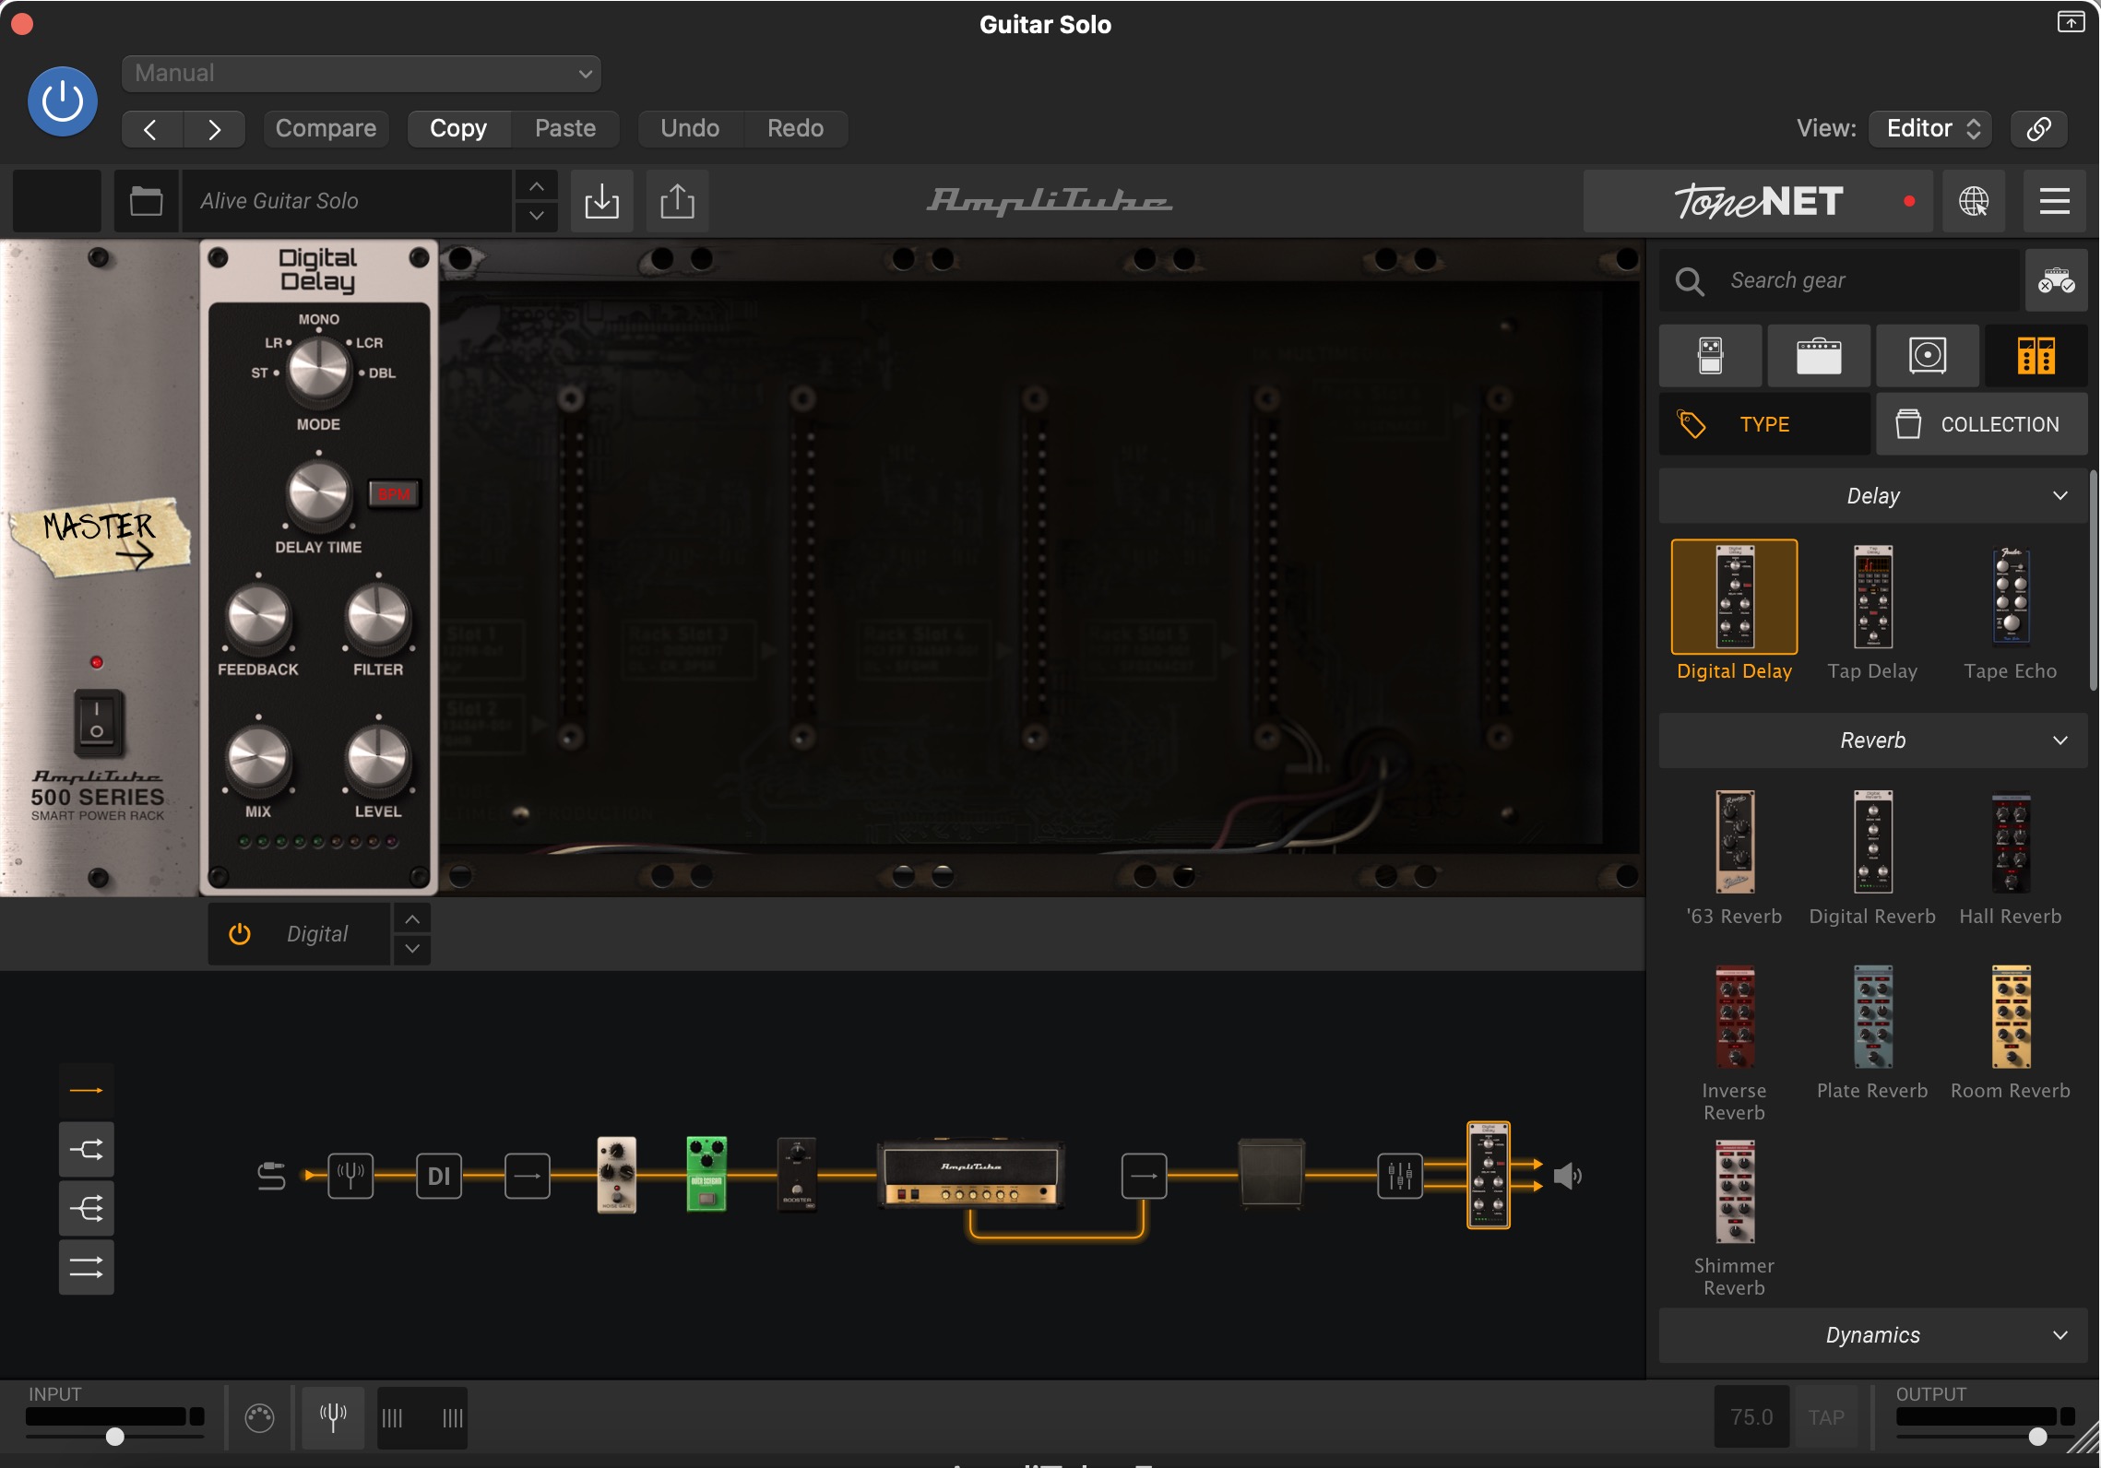The width and height of the screenshot is (2101, 1468).
Task: Select the Plate Reverb thumbnail
Action: [x=1872, y=1017]
